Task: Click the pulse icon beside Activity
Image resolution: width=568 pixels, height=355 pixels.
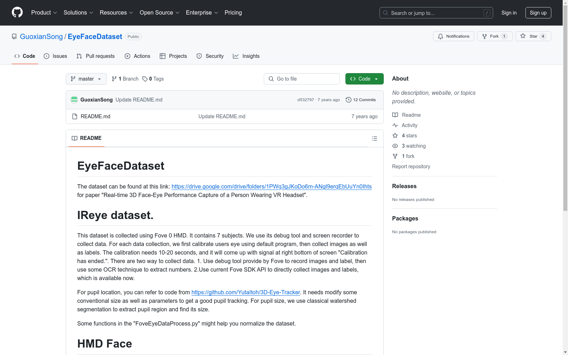Action: [x=395, y=125]
